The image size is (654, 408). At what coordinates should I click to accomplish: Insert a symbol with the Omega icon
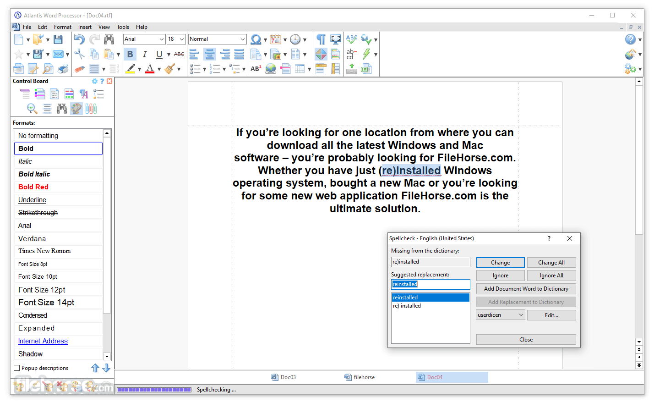(256, 39)
